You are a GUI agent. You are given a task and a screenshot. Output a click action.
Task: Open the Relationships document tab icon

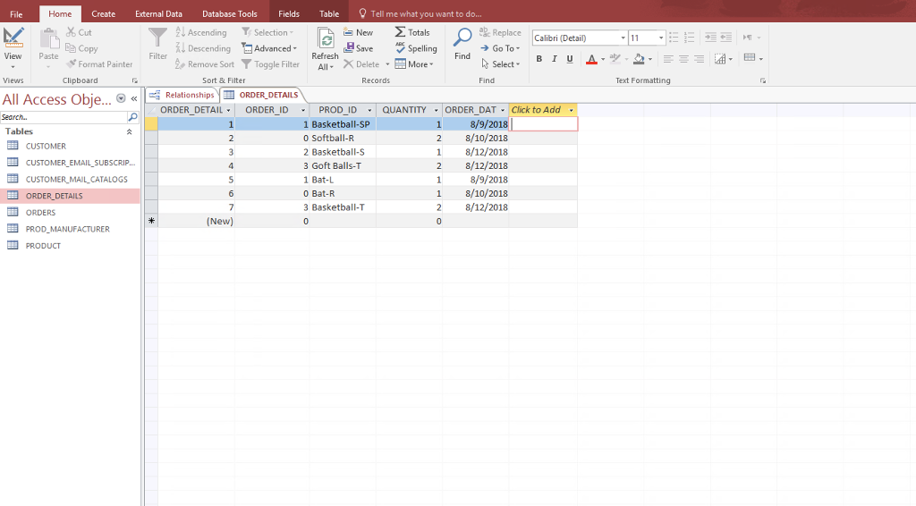155,95
